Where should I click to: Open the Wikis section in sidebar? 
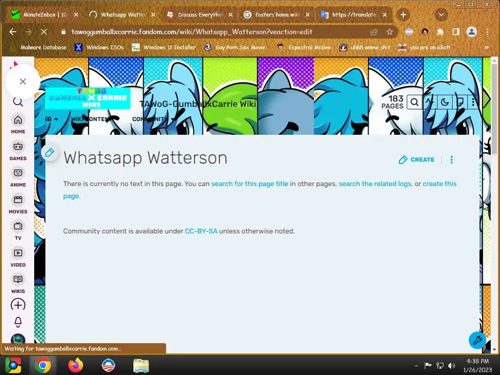(x=18, y=284)
